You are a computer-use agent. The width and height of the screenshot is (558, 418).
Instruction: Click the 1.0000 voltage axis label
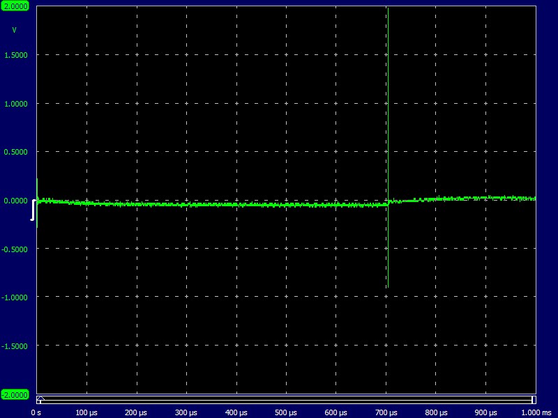[15, 104]
